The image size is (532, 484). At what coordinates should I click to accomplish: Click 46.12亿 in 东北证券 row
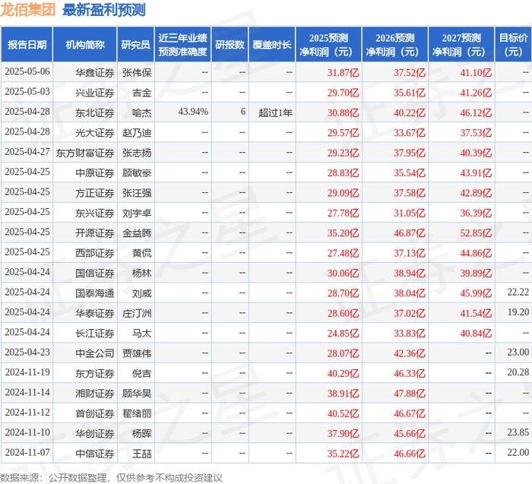click(x=476, y=112)
